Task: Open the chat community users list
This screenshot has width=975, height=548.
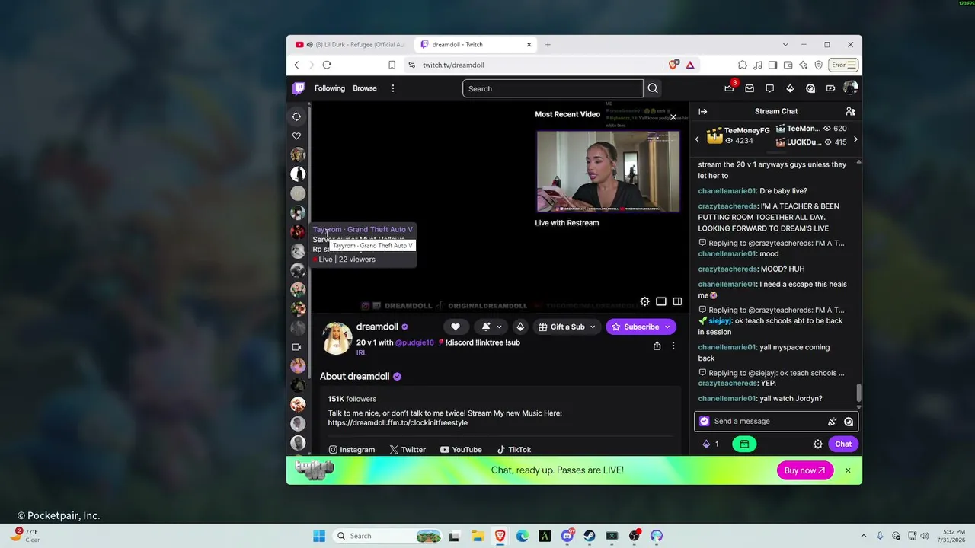Action: 850,111
